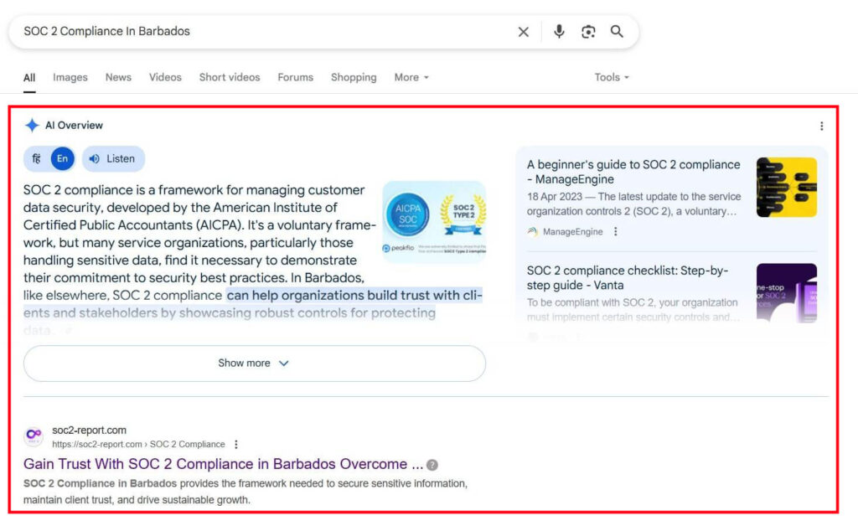Switch to the Videos tab
This screenshot has height=521, width=858.
click(x=165, y=78)
